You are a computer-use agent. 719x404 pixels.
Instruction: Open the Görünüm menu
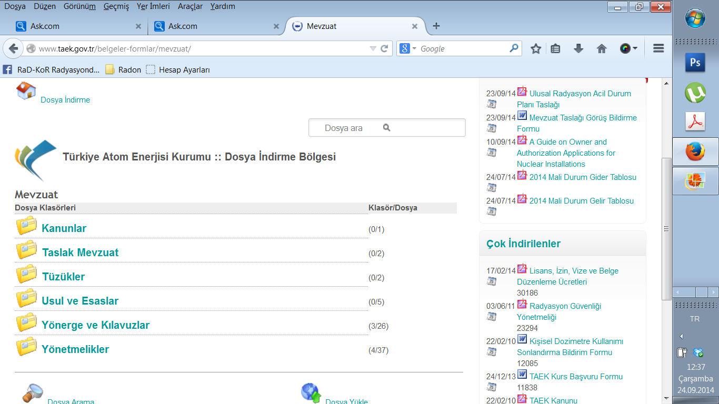[79, 6]
